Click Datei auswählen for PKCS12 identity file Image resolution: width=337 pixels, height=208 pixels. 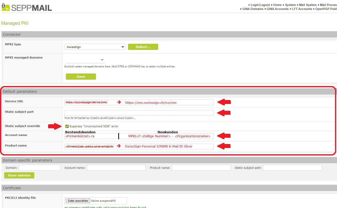[78, 201]
